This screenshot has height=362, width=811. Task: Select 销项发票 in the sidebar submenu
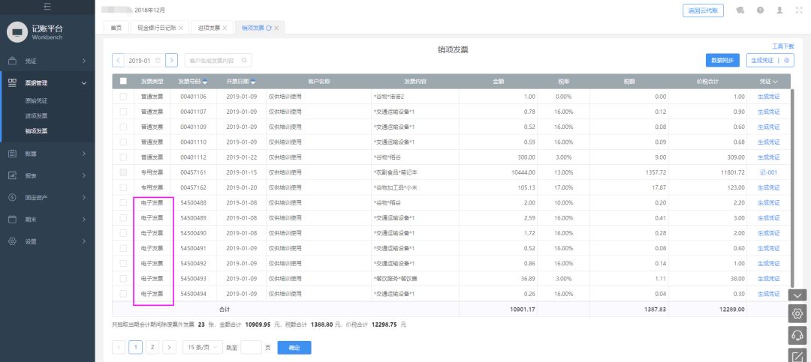coord(36,131)
